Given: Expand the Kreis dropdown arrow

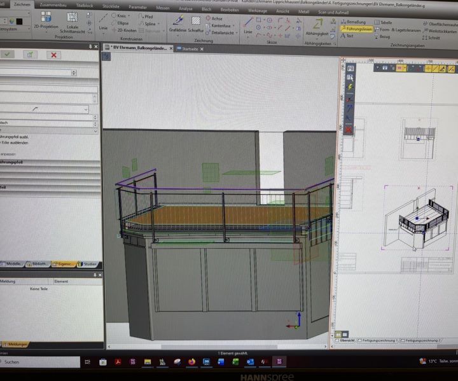Looking at the screenshot, I should [x=128, y=16].
